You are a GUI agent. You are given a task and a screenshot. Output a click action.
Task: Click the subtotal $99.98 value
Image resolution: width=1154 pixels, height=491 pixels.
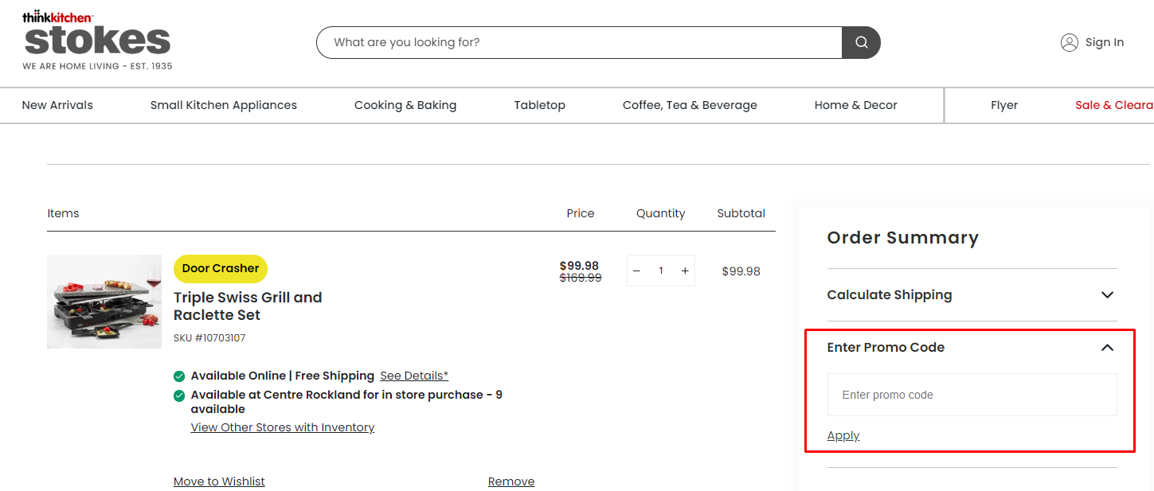coord(741,271)
